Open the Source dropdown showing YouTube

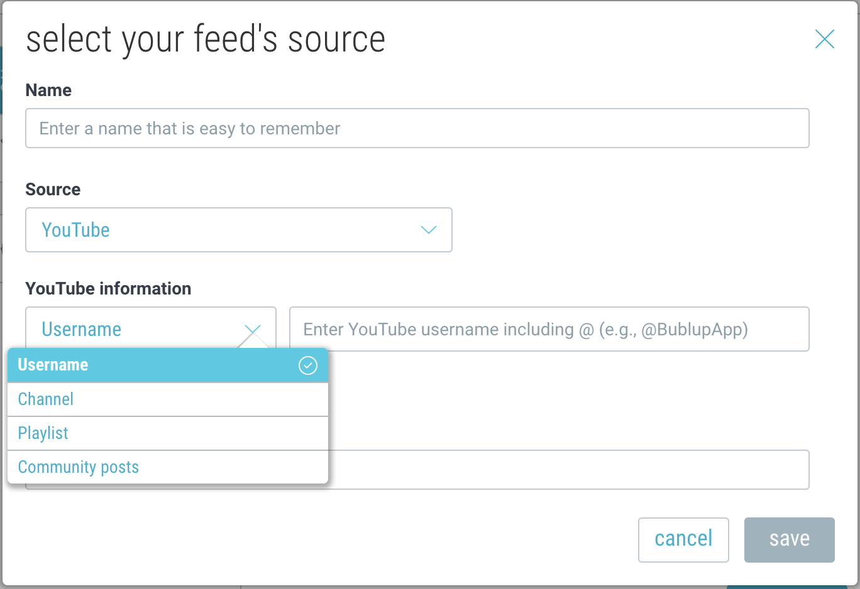238,230
